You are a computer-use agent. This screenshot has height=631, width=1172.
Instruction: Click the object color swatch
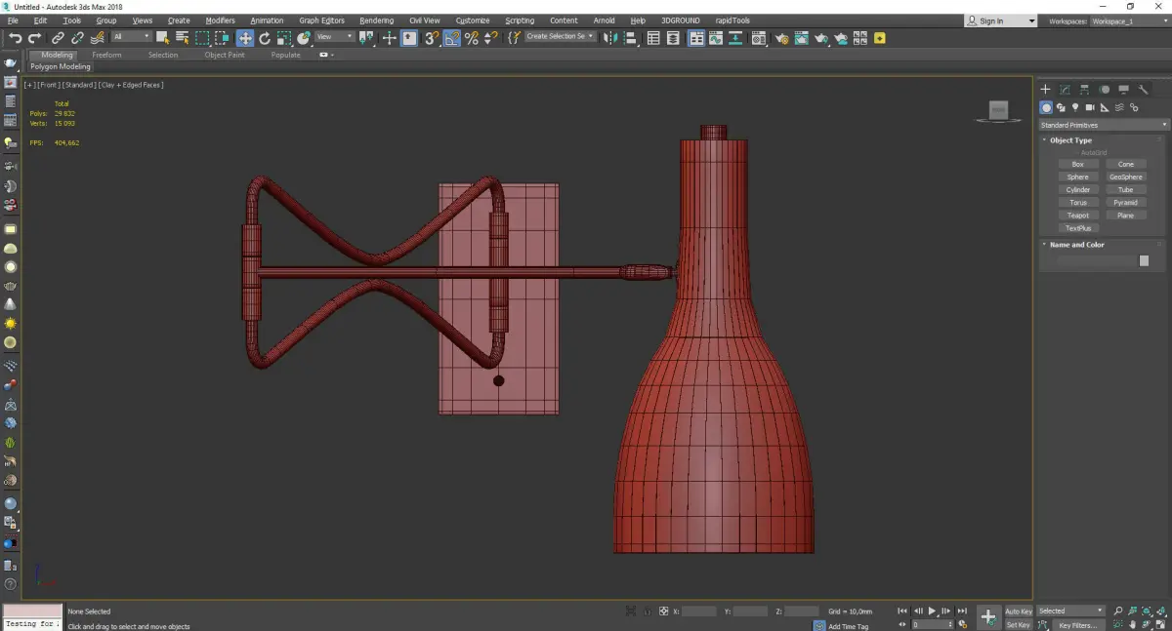click(x=1144, y=260)
